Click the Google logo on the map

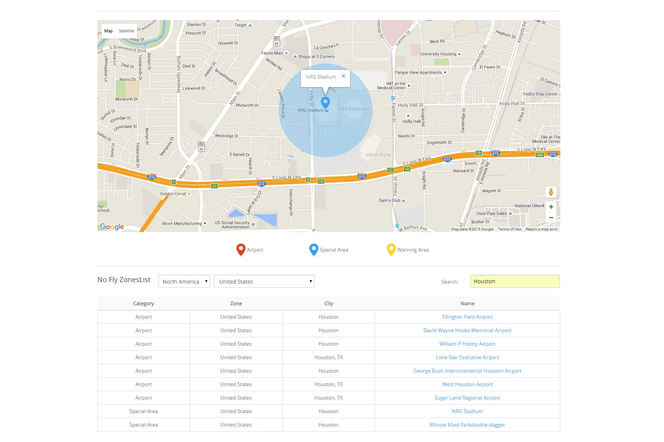(x=112, y=227)
